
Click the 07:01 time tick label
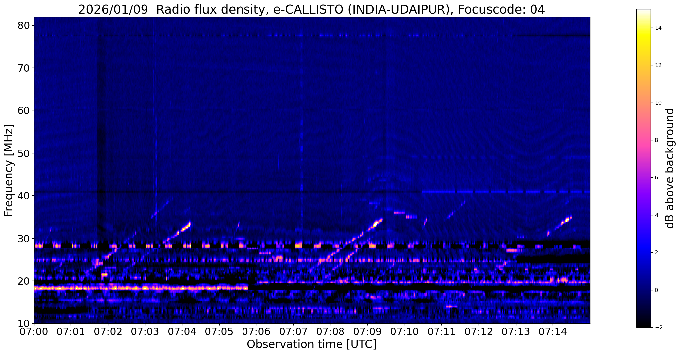71,331
